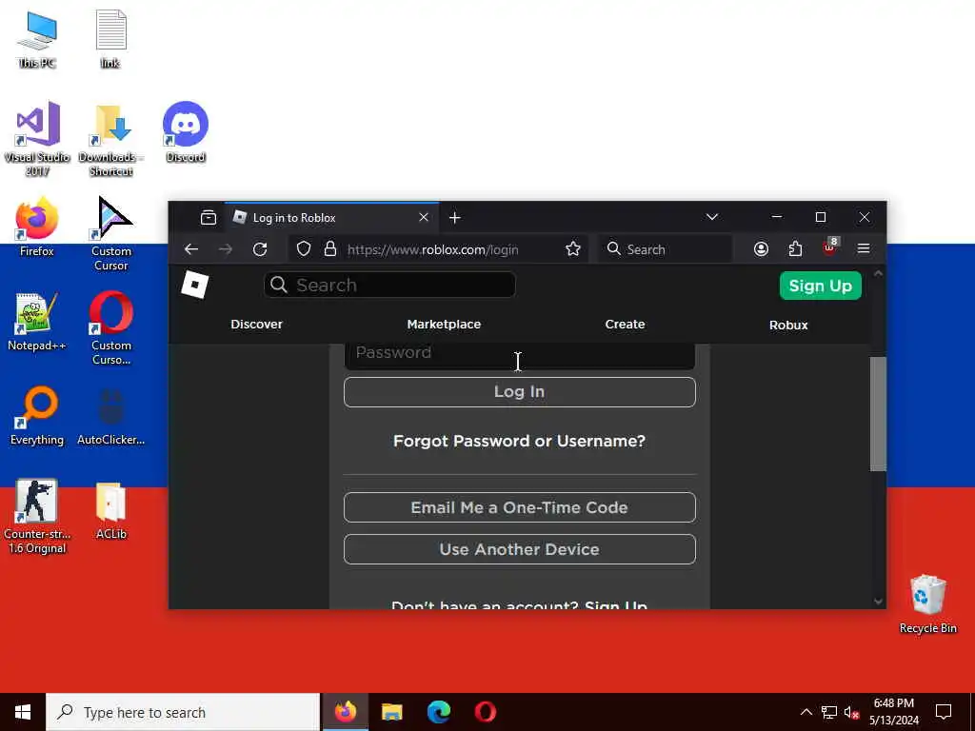The image size is (975, 731).
Task: Click the Log In button
Action: tap(519, 391)
